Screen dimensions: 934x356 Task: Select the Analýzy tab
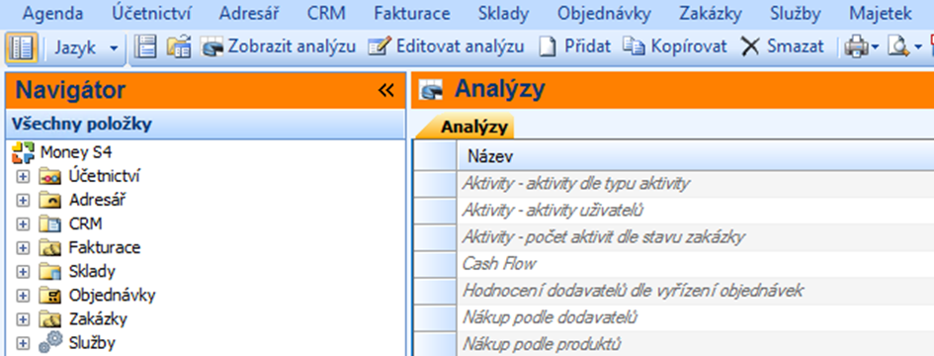pos(473,127)
